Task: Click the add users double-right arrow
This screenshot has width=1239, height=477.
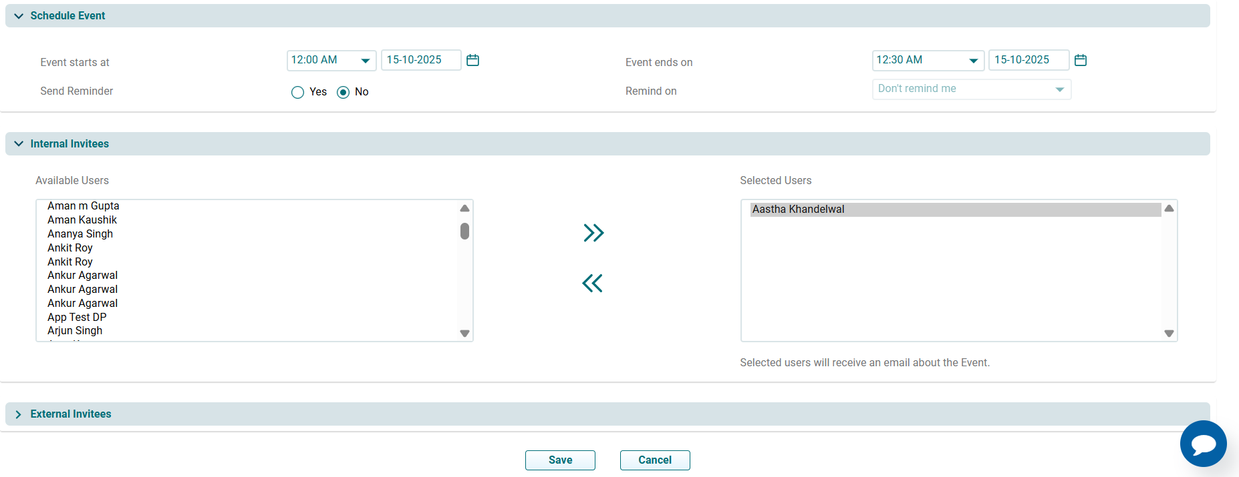Action: [593, 233]
